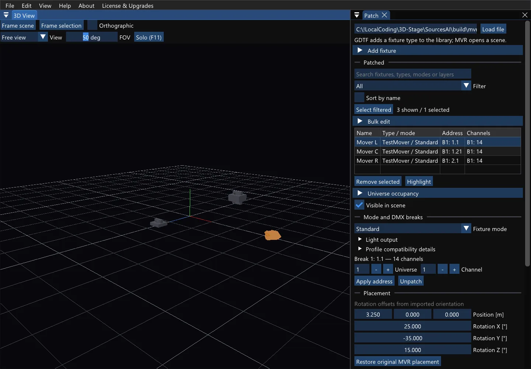The image size is (531, 369).
Task: Open the Fixture mode dropdown
Action: coord(413,229)
